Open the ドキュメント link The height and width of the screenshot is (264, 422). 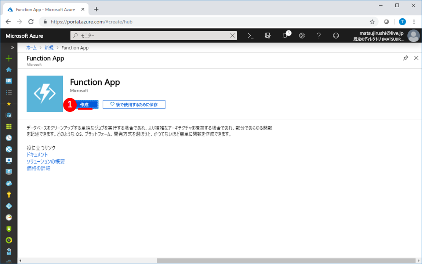point(37,155)
